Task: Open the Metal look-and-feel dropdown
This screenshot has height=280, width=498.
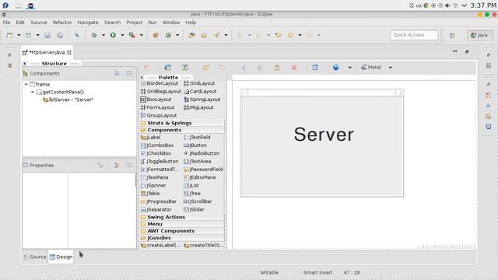Action: 391,68
